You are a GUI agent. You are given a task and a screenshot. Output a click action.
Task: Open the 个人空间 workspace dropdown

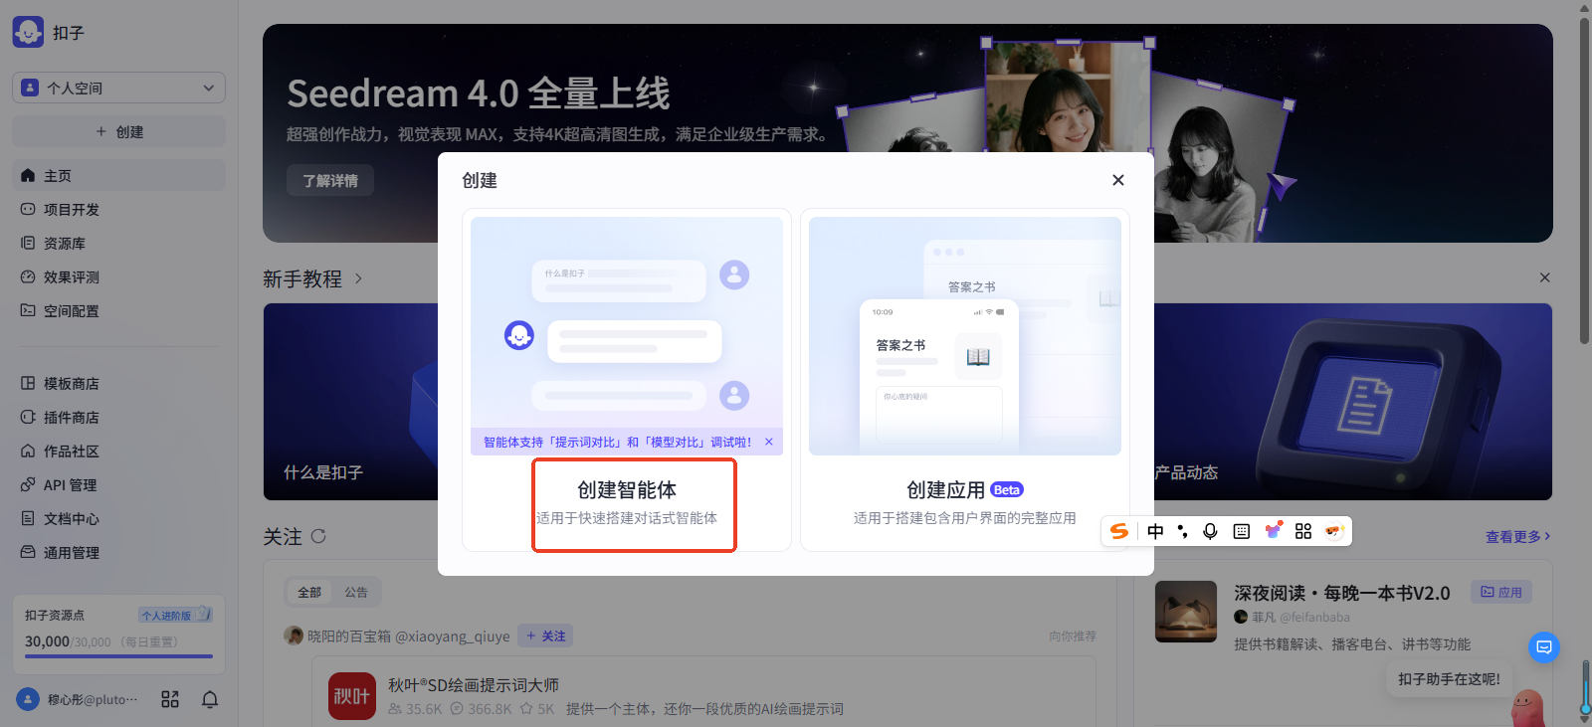[118, 88]
